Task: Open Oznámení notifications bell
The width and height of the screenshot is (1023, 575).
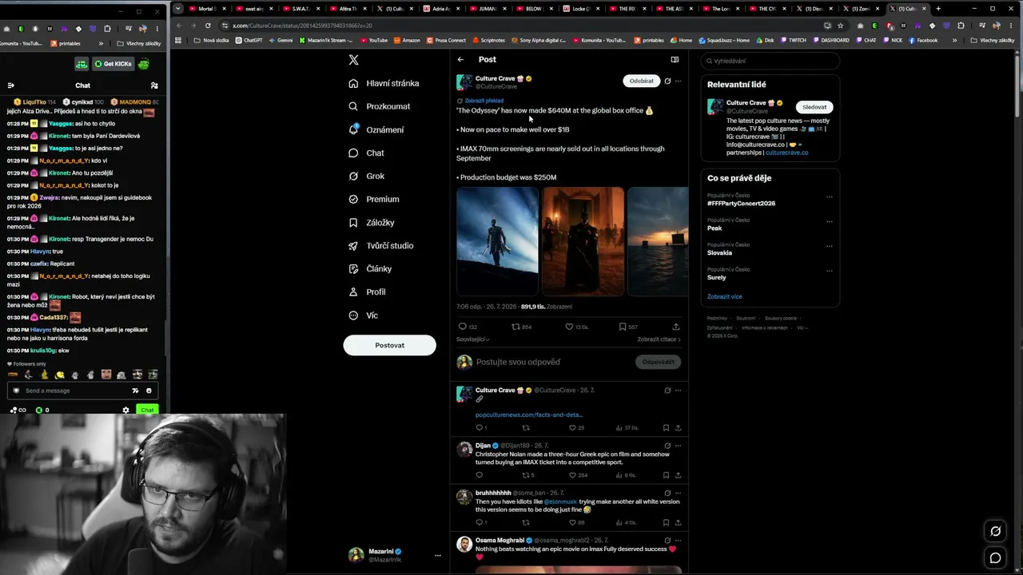Action: (x=353, y=129)
